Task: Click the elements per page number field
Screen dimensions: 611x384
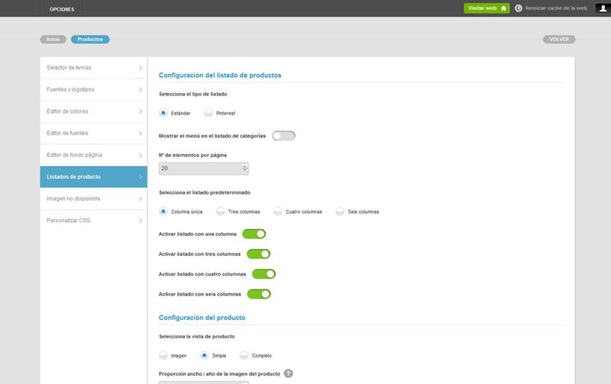Action: [199, 169]
